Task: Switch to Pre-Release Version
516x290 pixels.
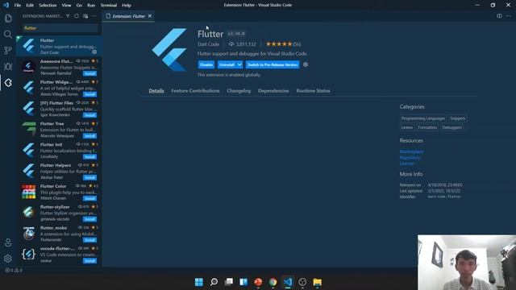Action: tap(273, 64)
